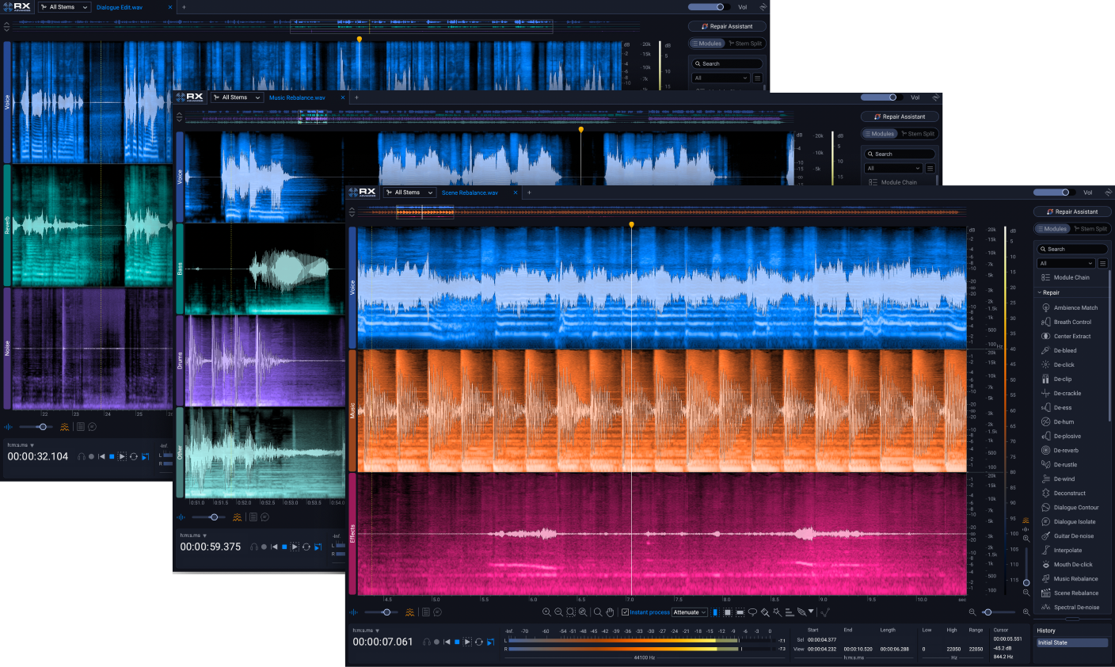Select the time selection tool
Viewport: 1115px width, 667px height.
715,612
